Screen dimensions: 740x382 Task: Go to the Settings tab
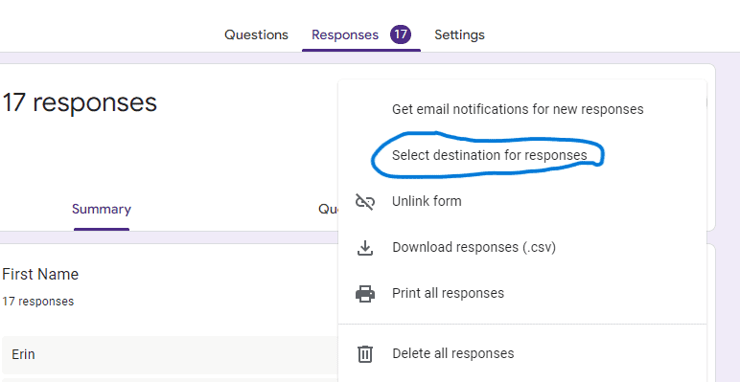(459, 34)
